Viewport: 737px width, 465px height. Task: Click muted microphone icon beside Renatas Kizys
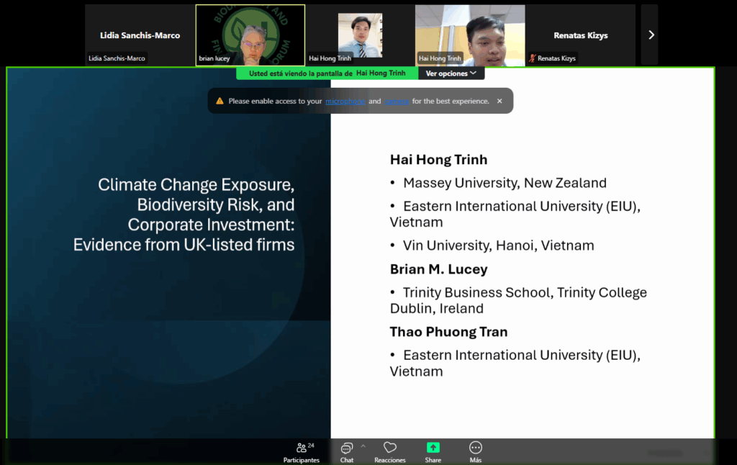click(x=533, y=58)
